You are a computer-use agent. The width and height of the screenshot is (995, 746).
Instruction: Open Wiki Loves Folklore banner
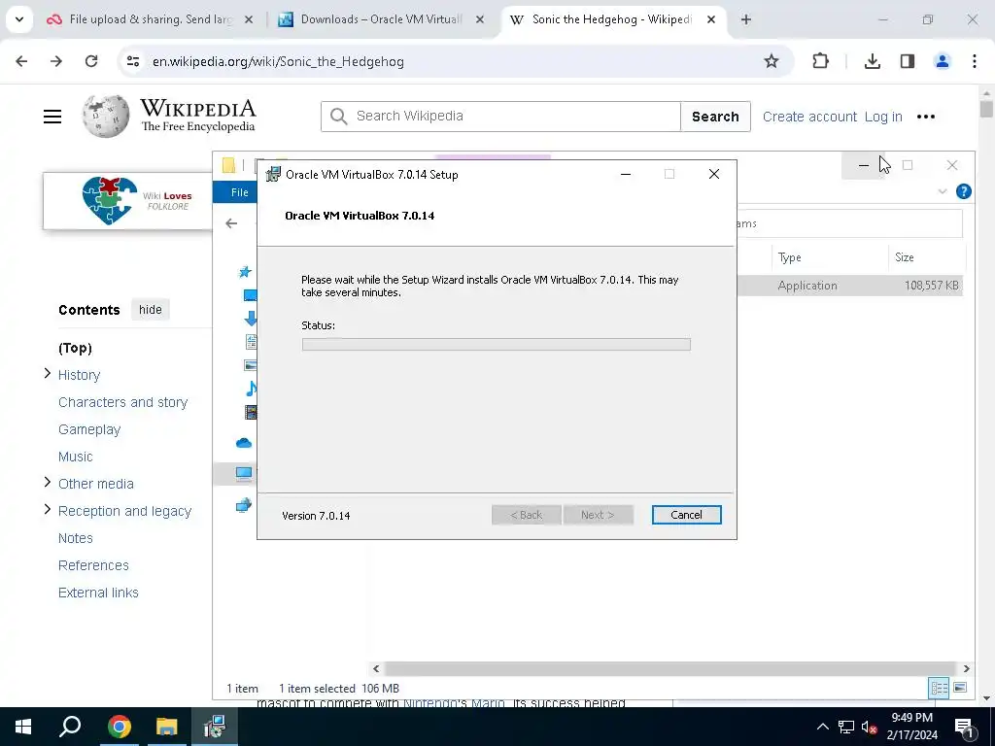[127, 201]
